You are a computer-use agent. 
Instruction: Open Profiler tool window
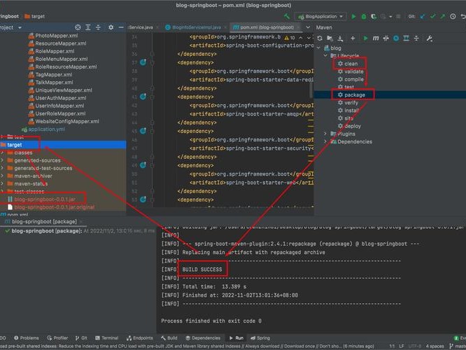(x=57, y=338)
